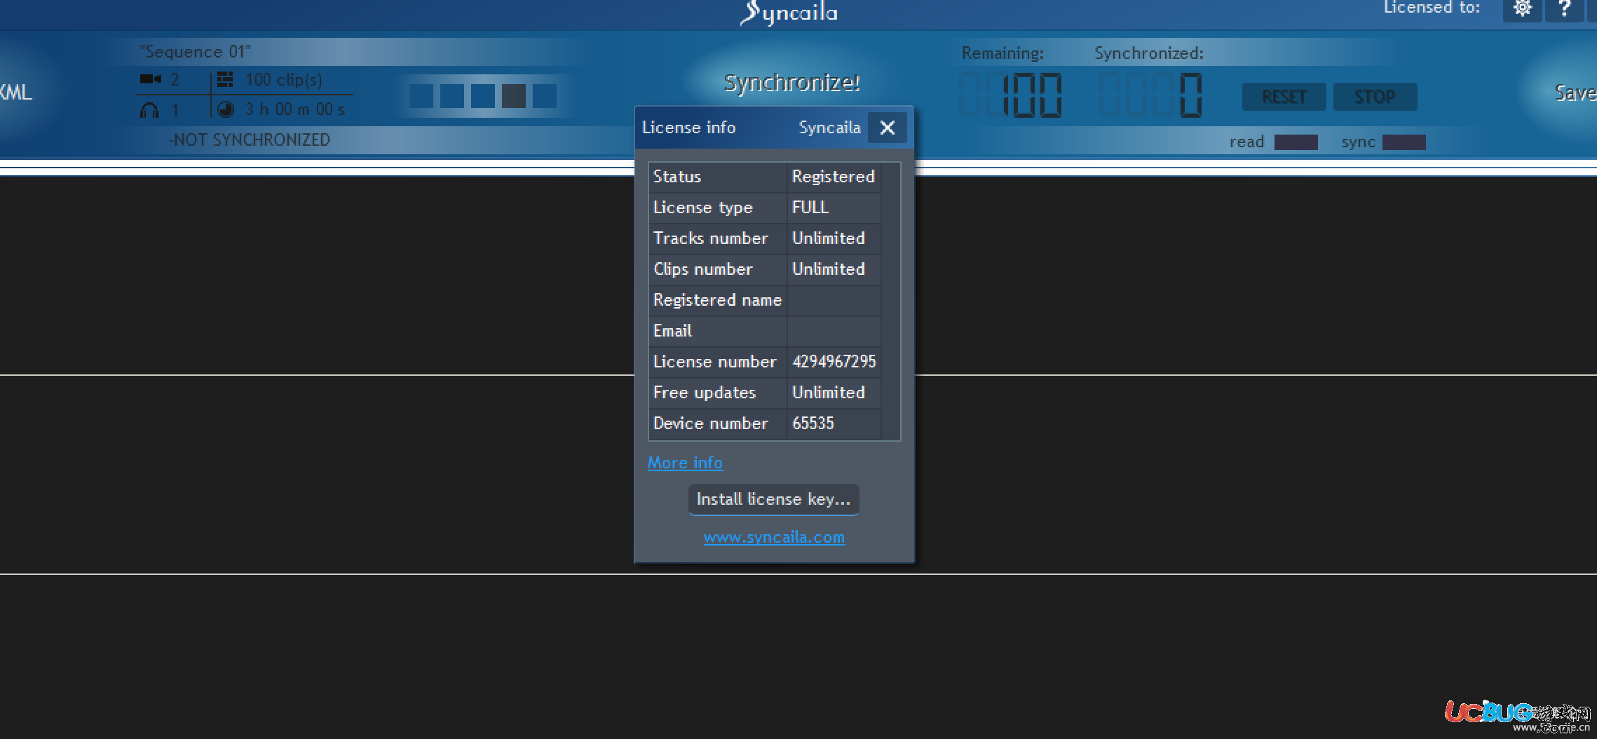
Task: Open the More info link
Action: (685, 463)
